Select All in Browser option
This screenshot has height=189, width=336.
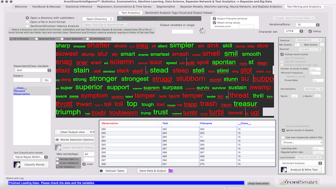pos(11,39)
